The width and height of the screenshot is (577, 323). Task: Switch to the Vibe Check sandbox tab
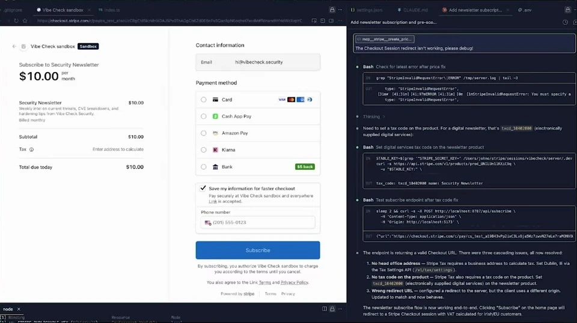click(x=63, y=10)
